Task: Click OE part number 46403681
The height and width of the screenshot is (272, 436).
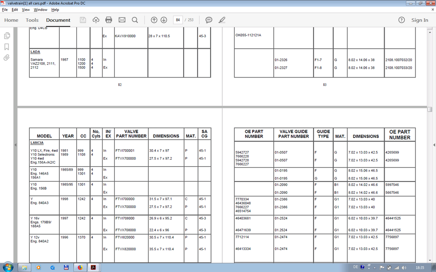Action: click(243, 218)
